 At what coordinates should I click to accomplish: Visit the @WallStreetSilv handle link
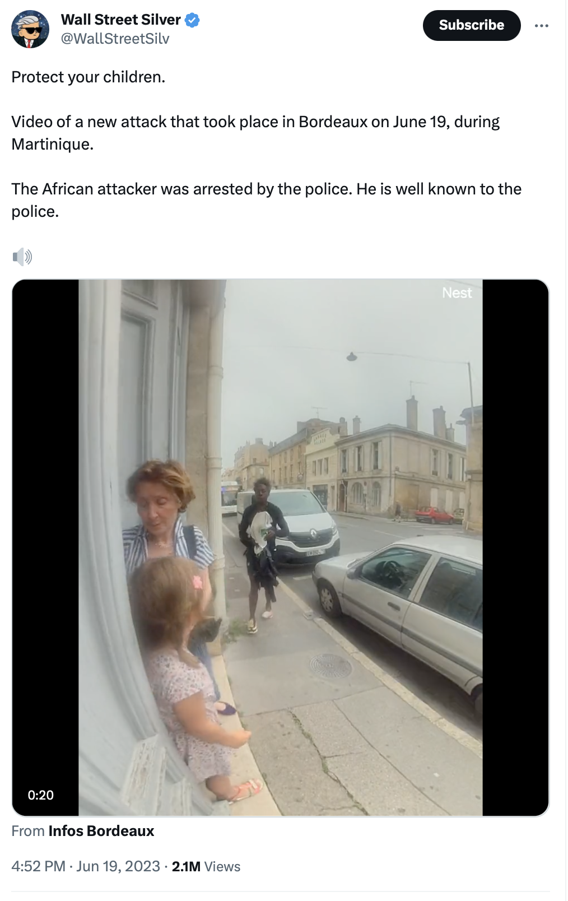pyautogui.click(x=115, y=39)
